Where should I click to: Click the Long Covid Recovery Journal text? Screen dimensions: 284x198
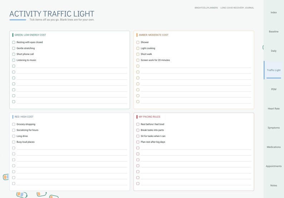pos(237,8)
